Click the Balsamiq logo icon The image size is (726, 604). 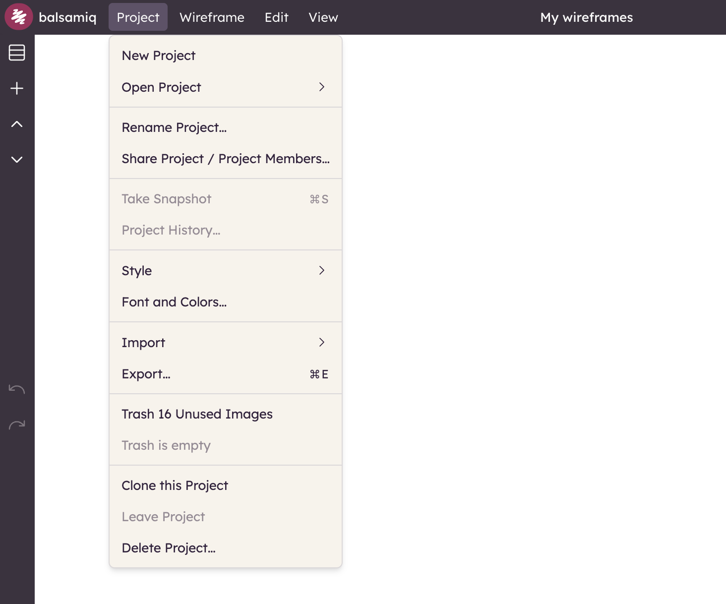click(18, 17)
